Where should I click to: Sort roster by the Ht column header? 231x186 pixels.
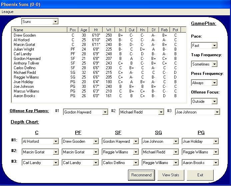96,30
